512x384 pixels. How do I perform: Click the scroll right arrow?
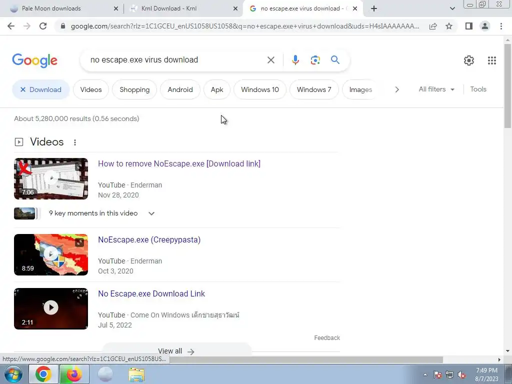(x=499, y=359)
